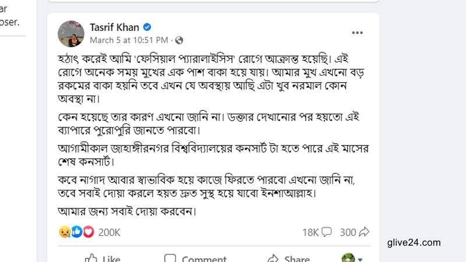View the 200K reactions count

point(109,232)
